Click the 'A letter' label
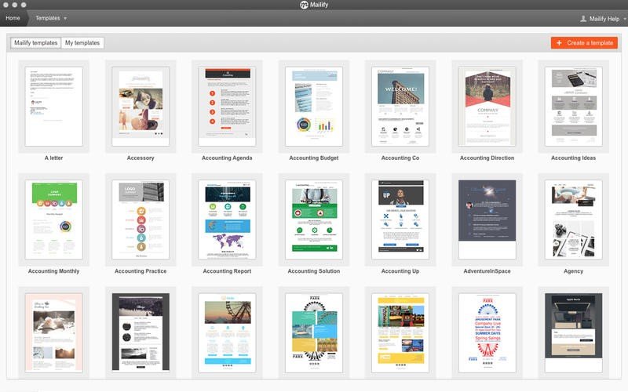628x392 pixels. coord(53,158)
